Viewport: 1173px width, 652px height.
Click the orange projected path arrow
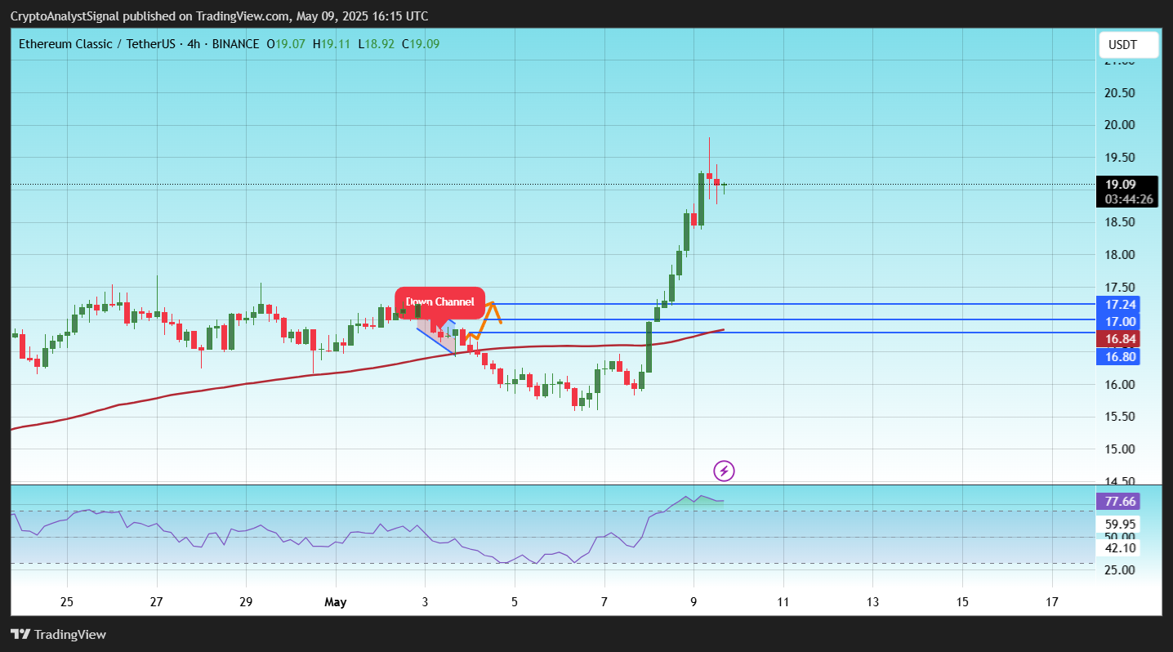point(482,324)
